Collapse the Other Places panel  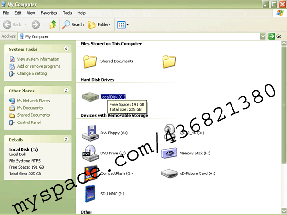pyautogui.click(x=66, y=90)
